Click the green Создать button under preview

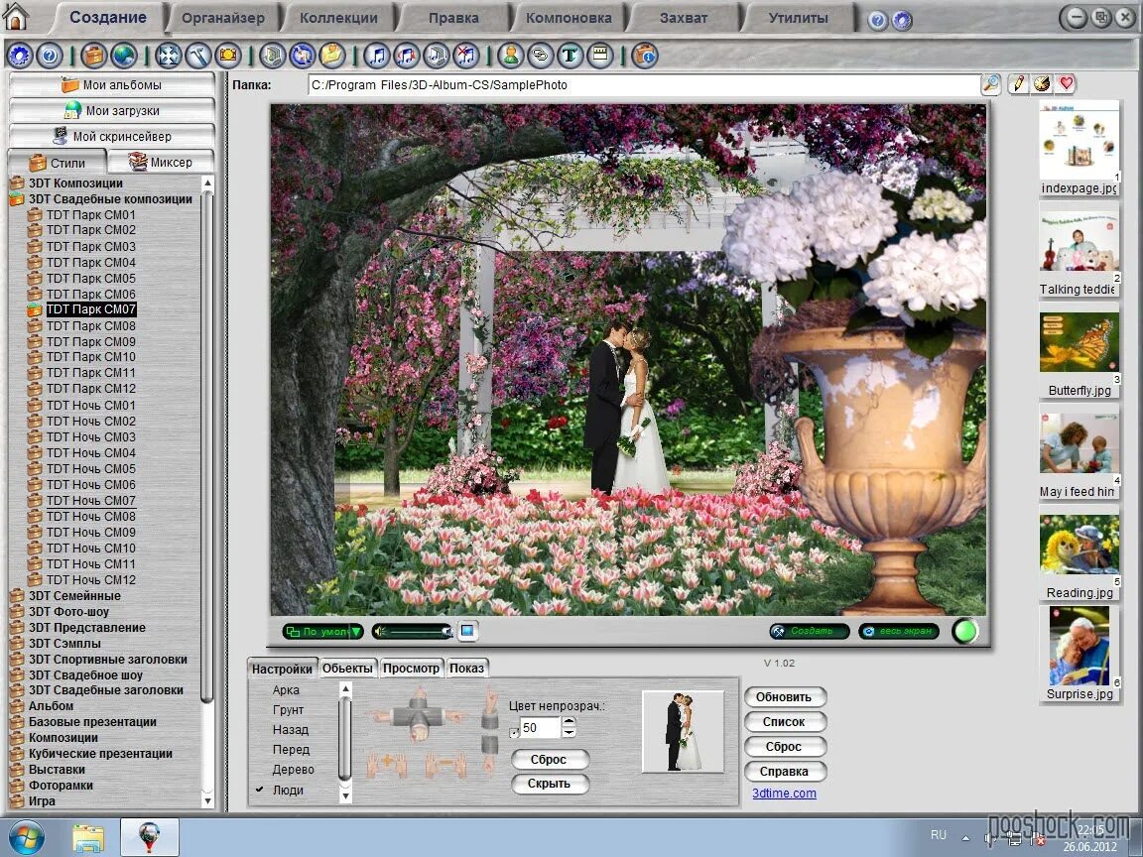click(810, 632)
